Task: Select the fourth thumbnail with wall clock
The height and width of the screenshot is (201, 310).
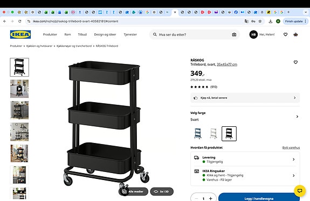Action: click(x=19, y=132)
